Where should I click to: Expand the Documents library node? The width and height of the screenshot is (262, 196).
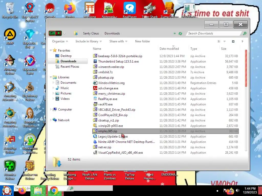coord(53,83)
